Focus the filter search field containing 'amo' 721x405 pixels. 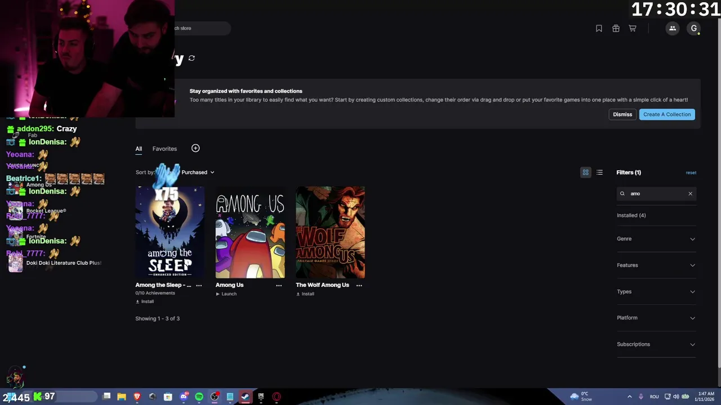tap(656, 193)
